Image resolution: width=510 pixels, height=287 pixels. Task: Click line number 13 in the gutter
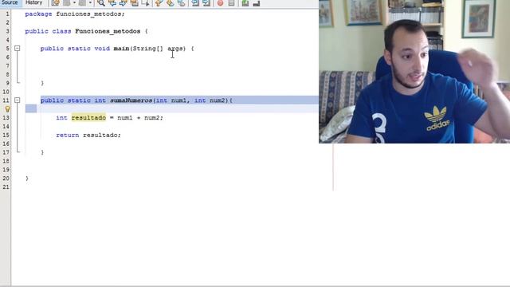pos(6,118)
